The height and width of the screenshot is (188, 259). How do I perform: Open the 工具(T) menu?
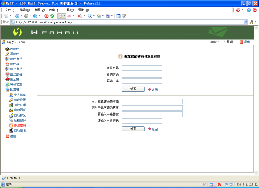pyautogui.click(x=69, y=10)
